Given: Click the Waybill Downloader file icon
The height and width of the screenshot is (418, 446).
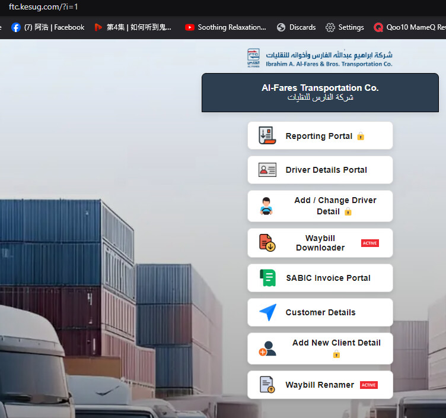Looking at the screenshot, I should pos(267,243).
